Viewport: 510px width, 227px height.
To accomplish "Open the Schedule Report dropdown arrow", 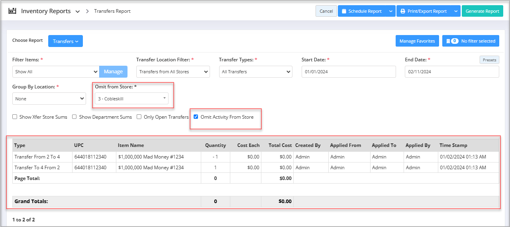I will point(390,11).
